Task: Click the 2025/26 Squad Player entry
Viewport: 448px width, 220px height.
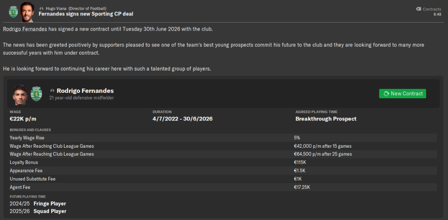Action: pyautogui.click(x=38, y=212)
